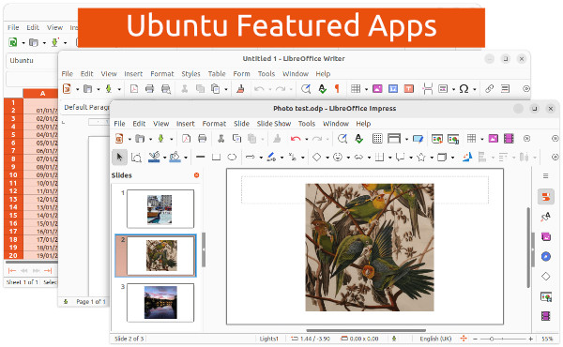The height and width of the screenshot is (347, 563).
Task: Toggle Display Grid in Impress toolbar
Action: [377, 139]
